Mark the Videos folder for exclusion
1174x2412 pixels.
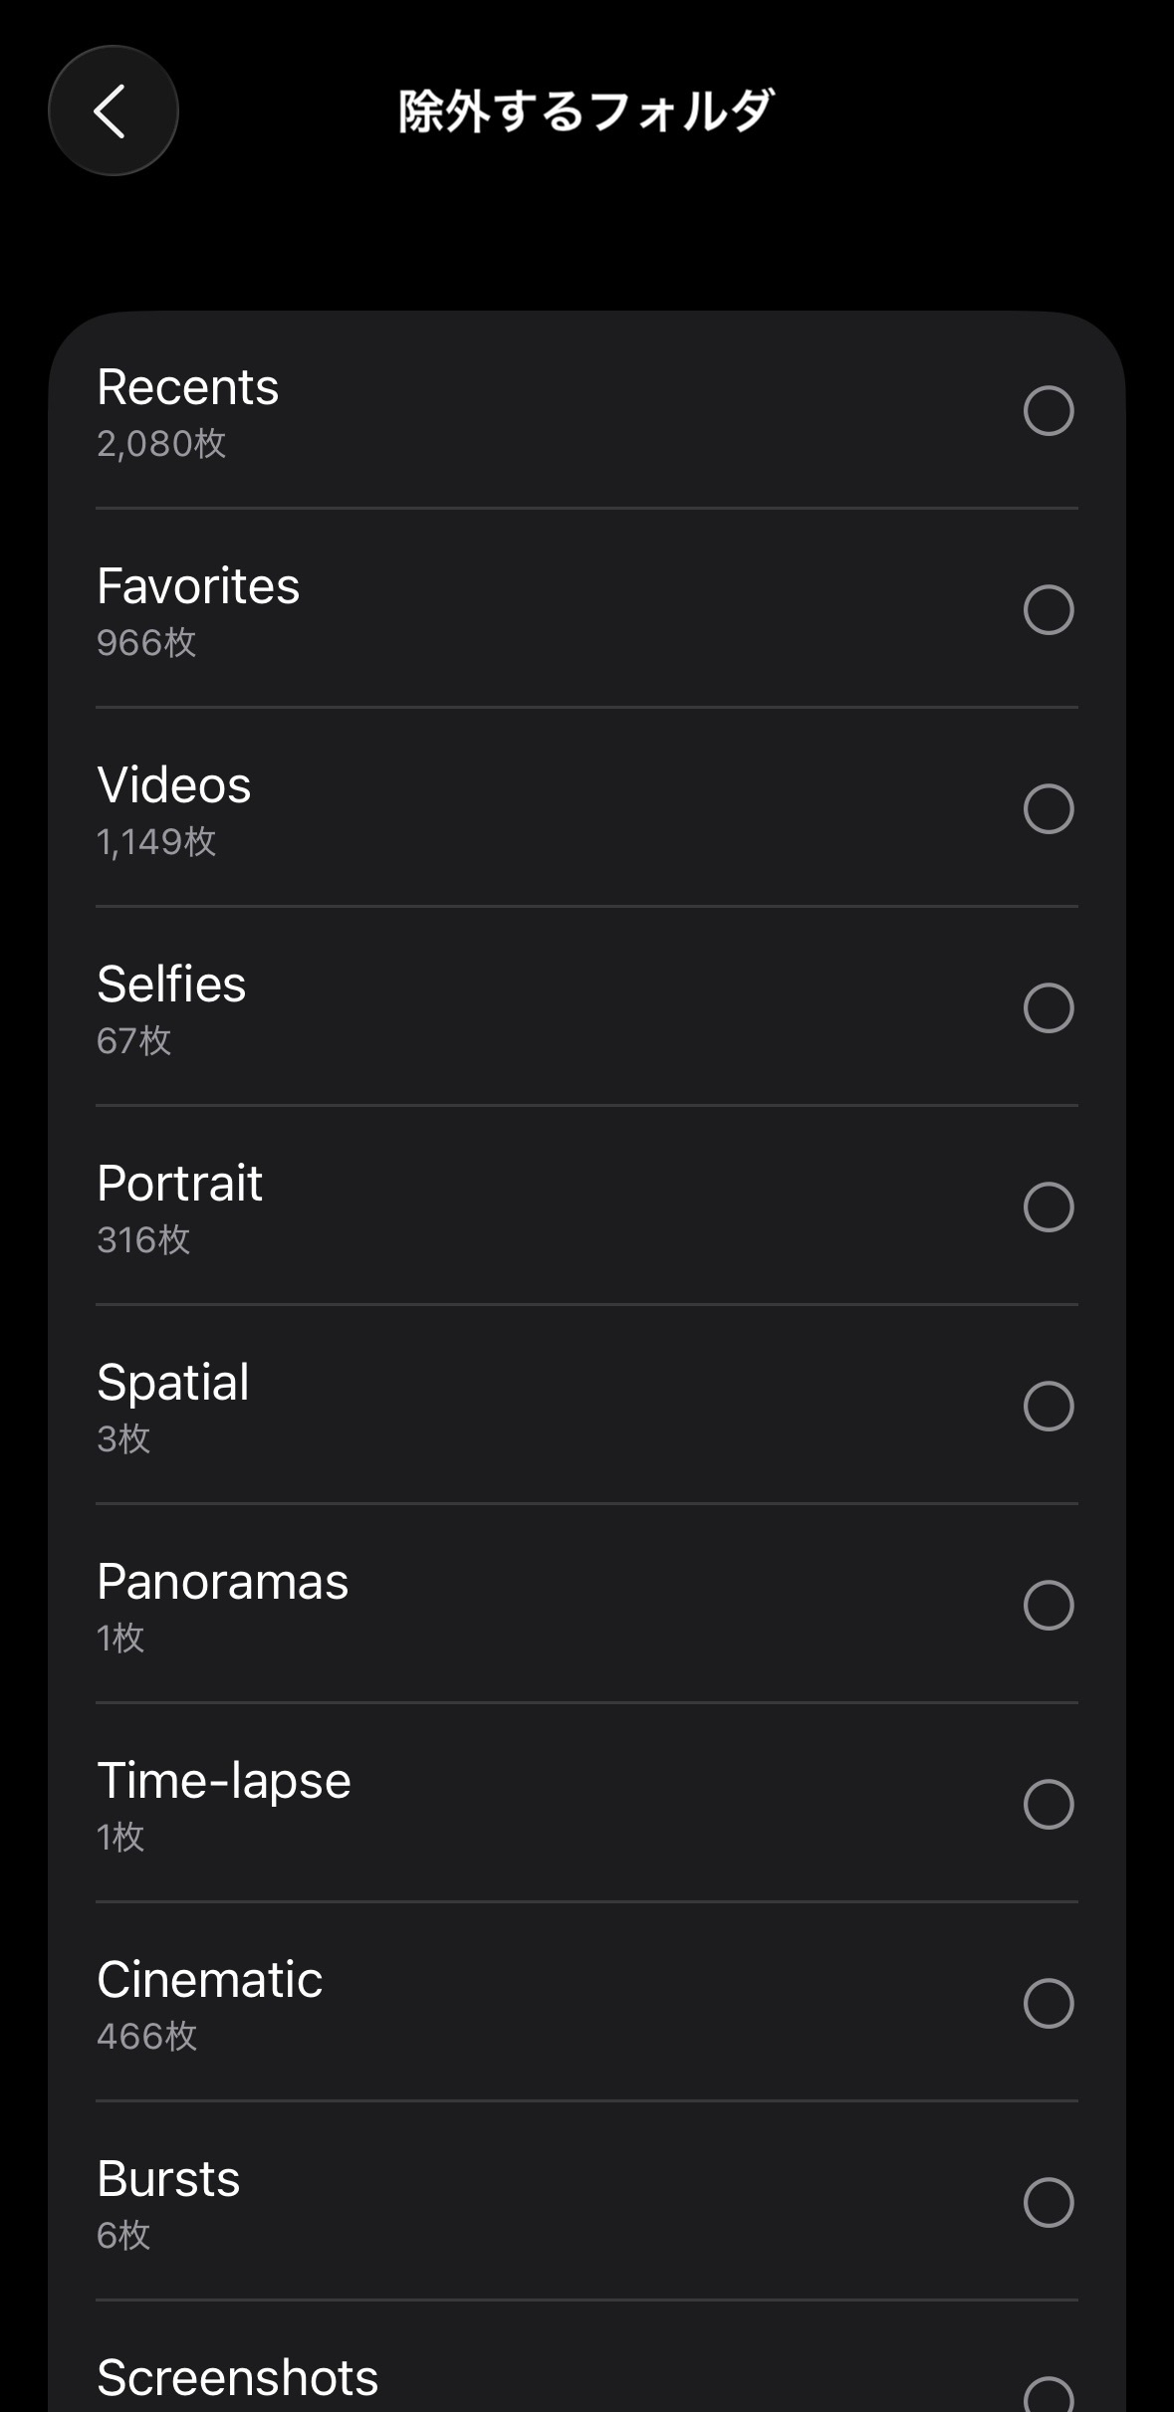click(1049, 808)
